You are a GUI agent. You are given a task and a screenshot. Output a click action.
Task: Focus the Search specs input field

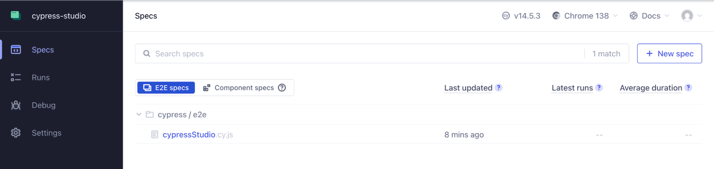tap(357, 53)
